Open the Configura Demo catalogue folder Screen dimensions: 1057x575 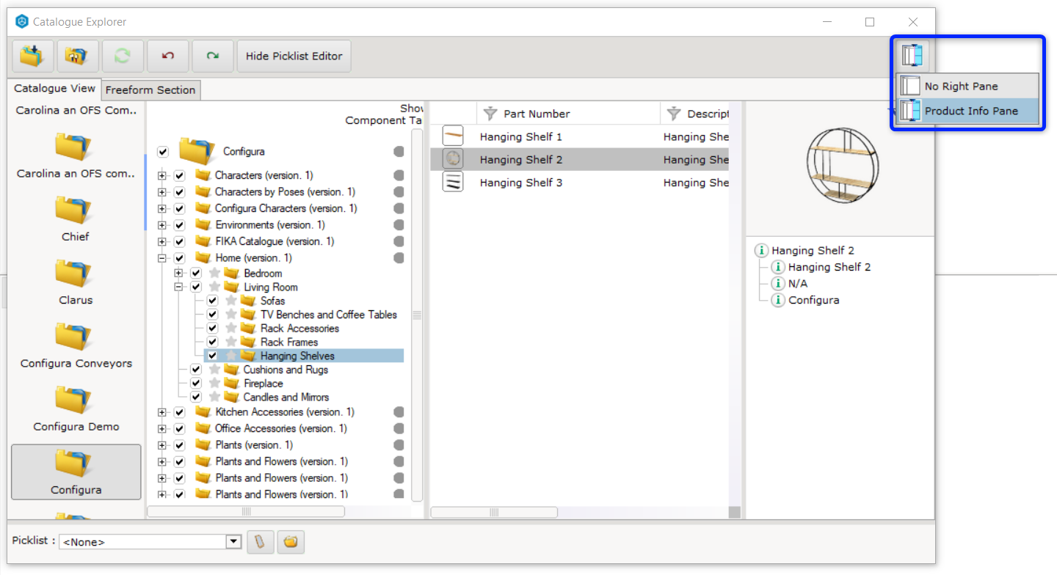pos(75,407)
